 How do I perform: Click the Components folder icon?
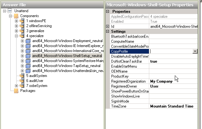coord(16,16)
